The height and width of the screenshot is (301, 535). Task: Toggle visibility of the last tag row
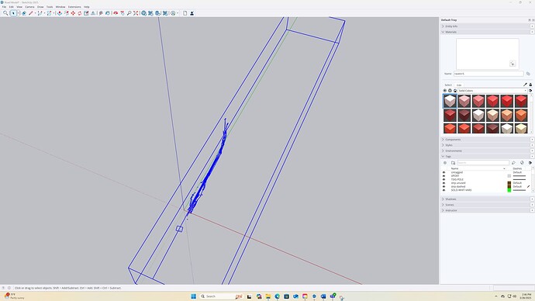click(444, 190)
